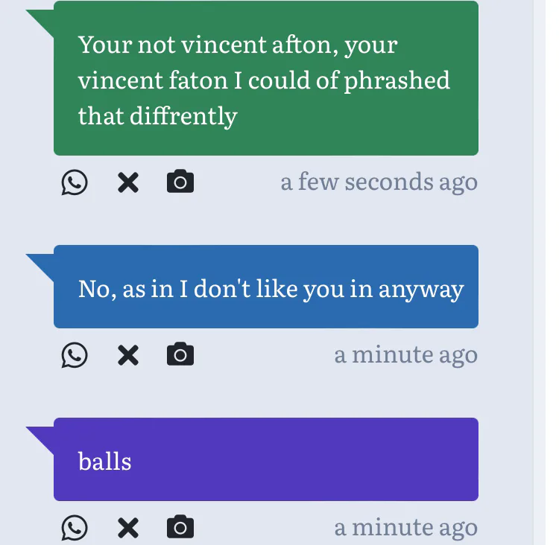559x545 pixels.
Task: Click the 'that diffrently' text line
Action: [x=157, y=115]
